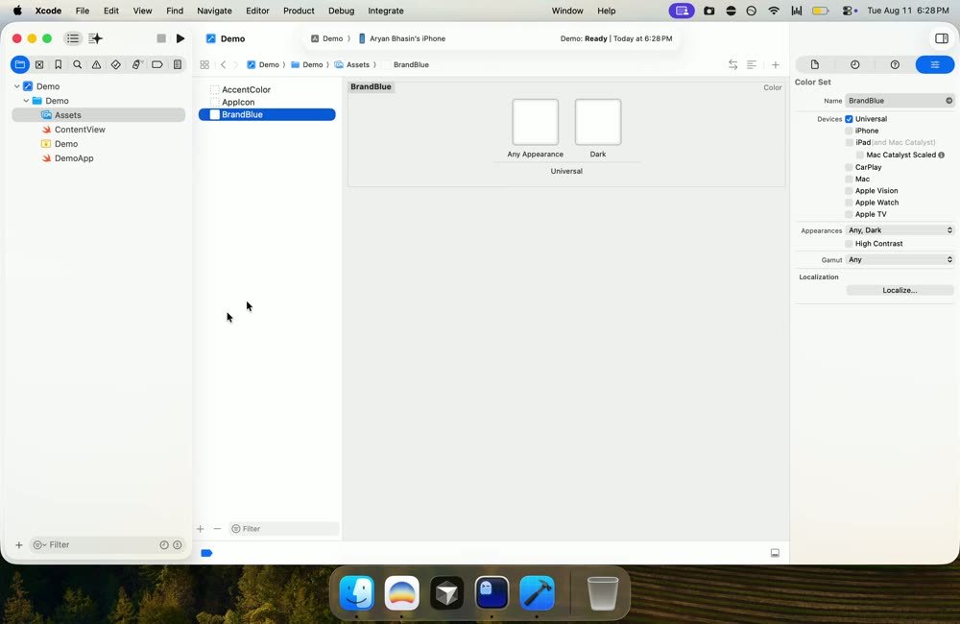Screen dimensions: 960x624
Task: Remove the selected asset with minus button
Action: tap(217, 528)
